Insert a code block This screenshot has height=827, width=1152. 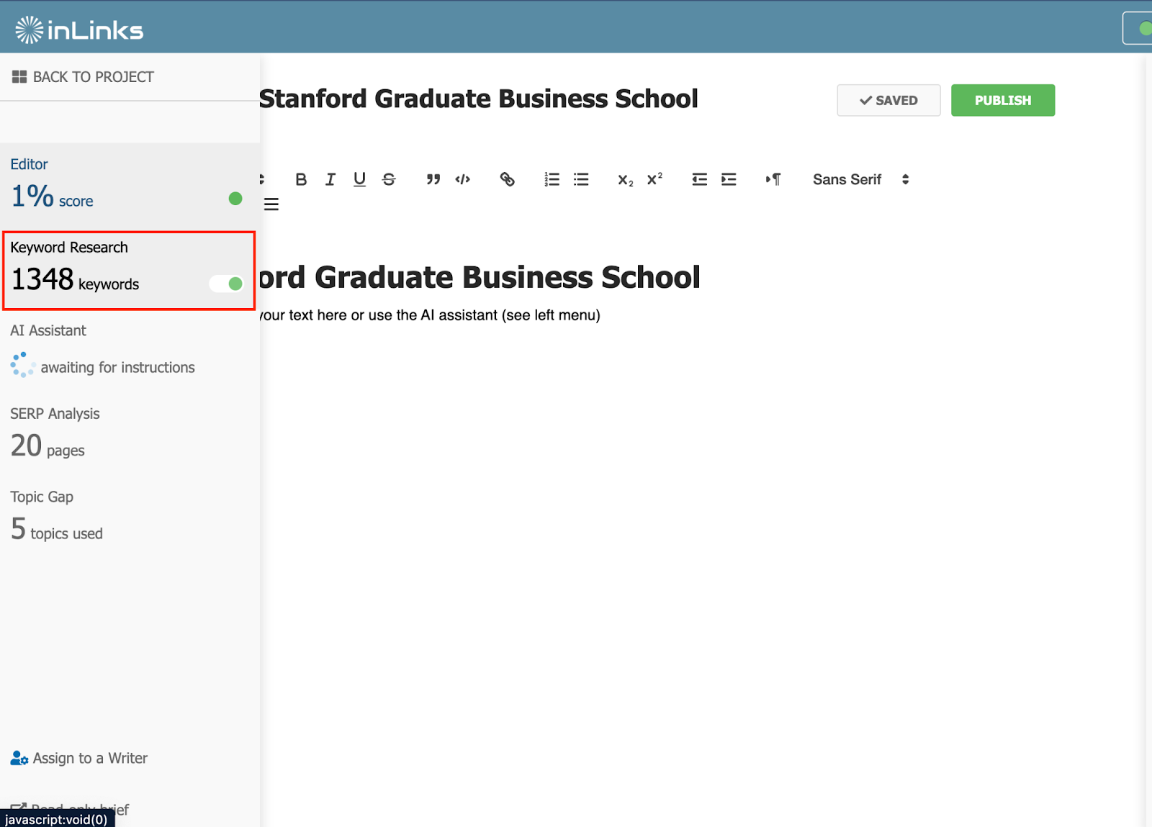click(x=462, y=179)
